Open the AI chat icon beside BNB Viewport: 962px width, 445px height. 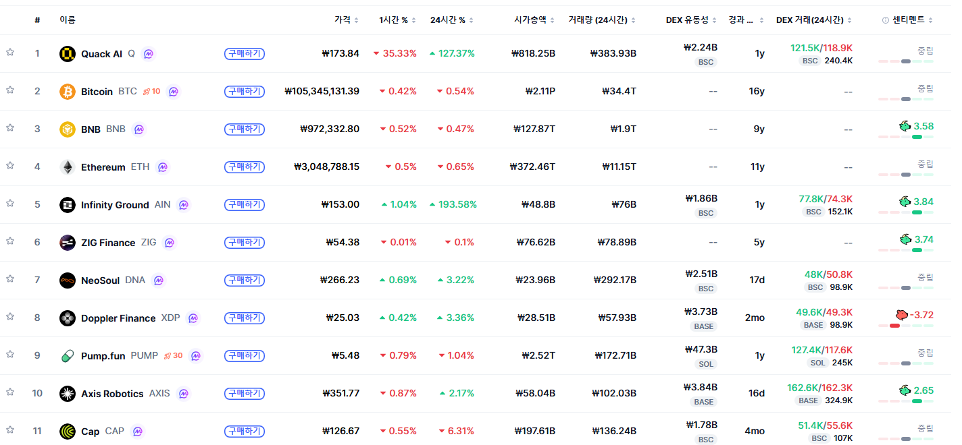[x=138, y=129]
